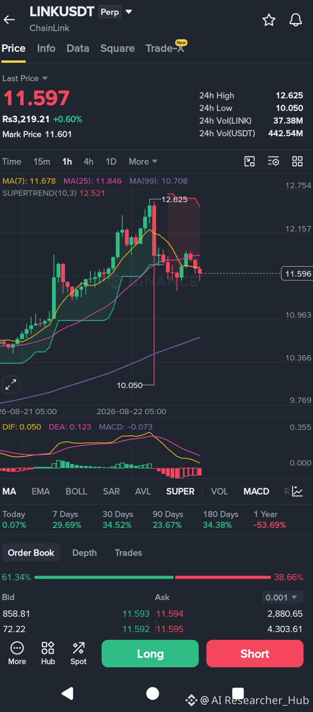Image resolution: width=313 pixels, height=712 pixels.
Task: Open chart indicator settings icon
Action: 273,162
